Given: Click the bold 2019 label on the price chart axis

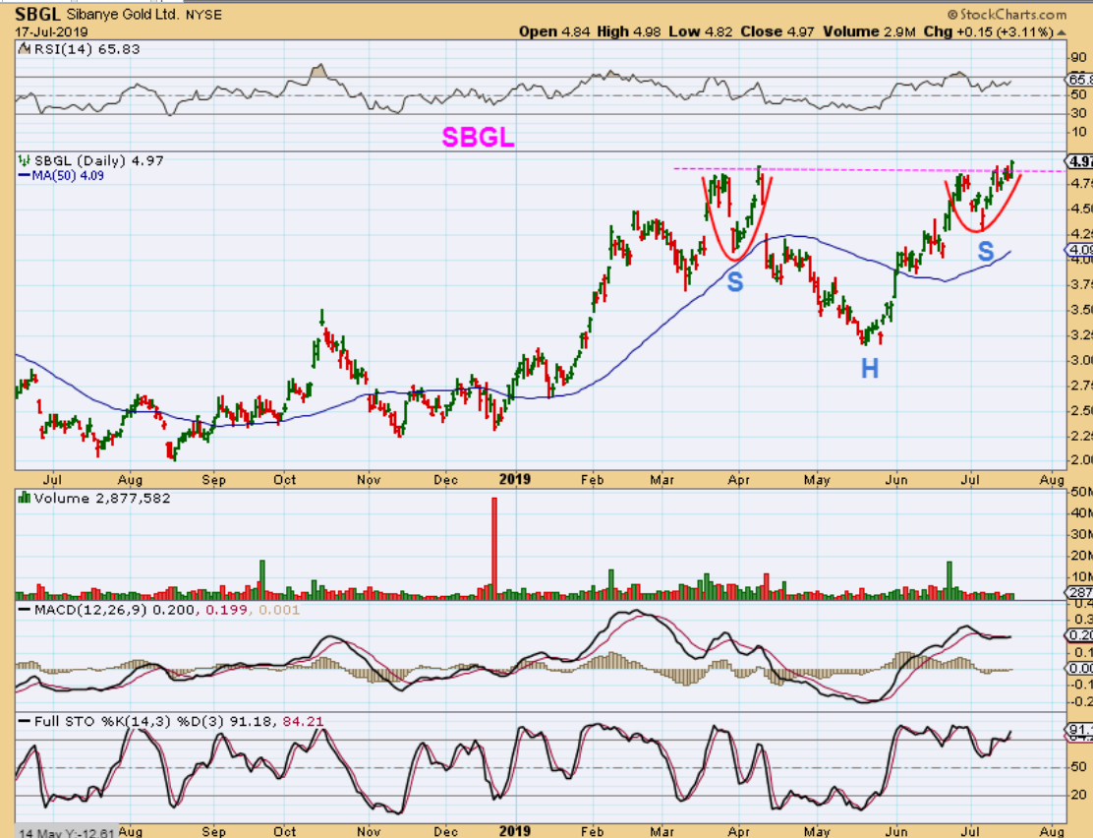Looking at the screenshot, I should point(514,479).
